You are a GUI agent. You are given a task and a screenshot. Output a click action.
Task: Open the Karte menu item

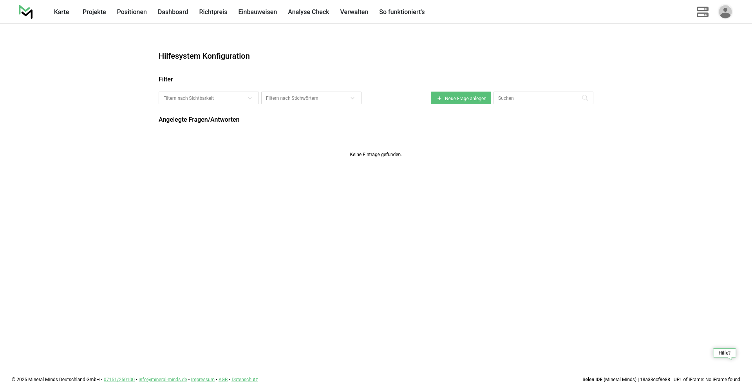pyautogui.click(x=61, y=12)
